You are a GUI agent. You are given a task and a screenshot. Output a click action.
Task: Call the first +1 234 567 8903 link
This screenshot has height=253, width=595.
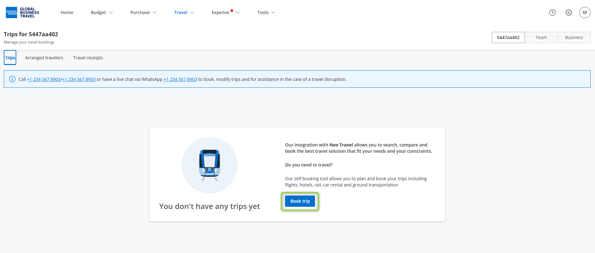pos(44,79)
